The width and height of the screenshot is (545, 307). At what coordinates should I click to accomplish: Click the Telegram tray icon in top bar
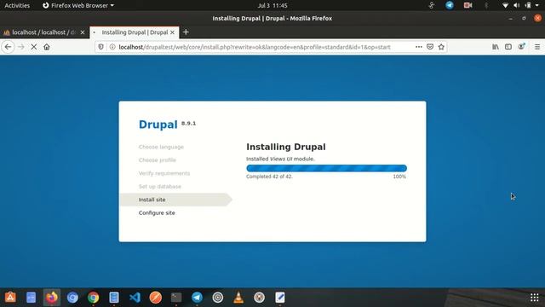(450, 5)
